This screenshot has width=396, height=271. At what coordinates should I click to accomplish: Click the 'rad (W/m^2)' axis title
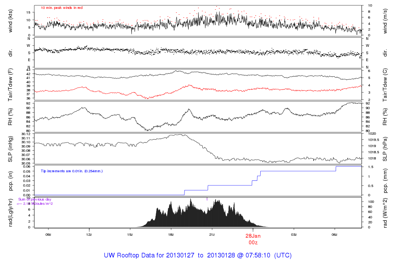pyautogui.click(x=385, y=213)
